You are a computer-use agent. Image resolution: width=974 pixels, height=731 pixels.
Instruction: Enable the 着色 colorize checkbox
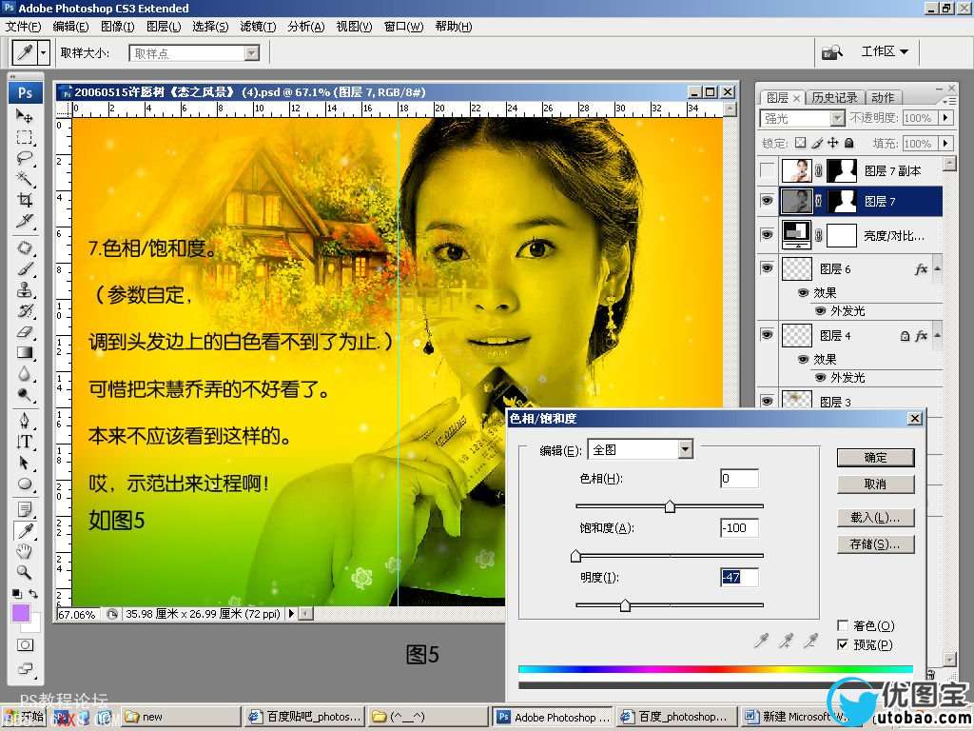click(x=843, y=625)
